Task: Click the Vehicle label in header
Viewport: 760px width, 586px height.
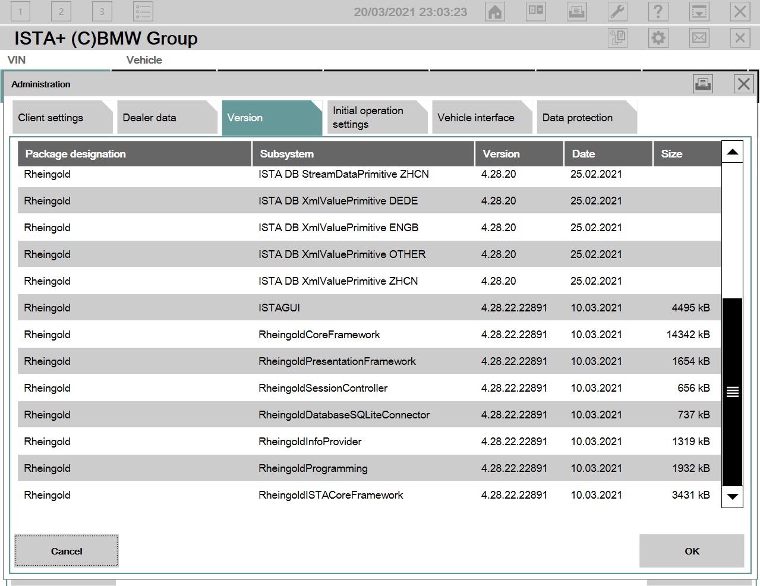Action: (144, 60)
